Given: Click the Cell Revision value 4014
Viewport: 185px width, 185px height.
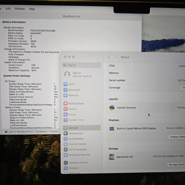Looking at the screenshot, I should 33,47.
